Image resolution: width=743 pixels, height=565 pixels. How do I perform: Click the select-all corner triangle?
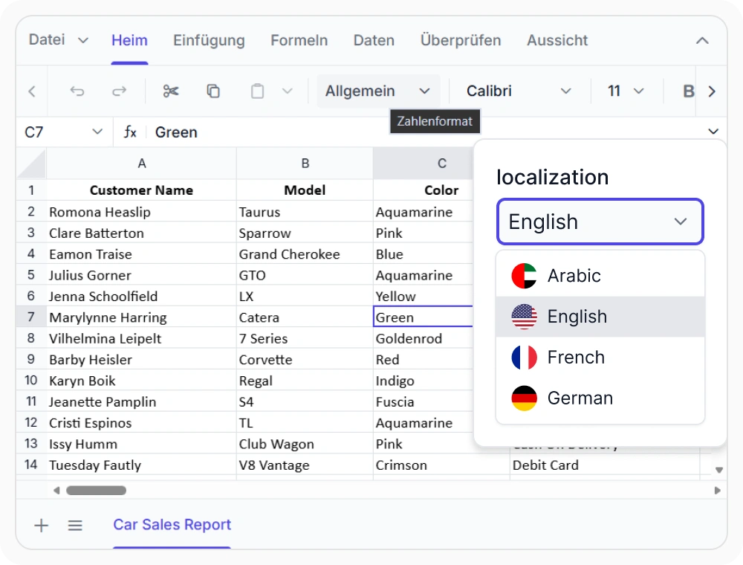[x=31, y=164]
